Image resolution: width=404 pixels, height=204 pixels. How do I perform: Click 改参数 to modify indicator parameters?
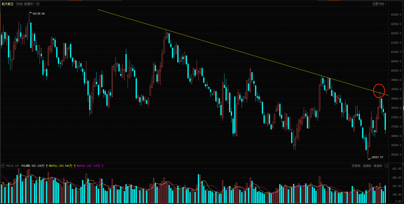point(357,166)
